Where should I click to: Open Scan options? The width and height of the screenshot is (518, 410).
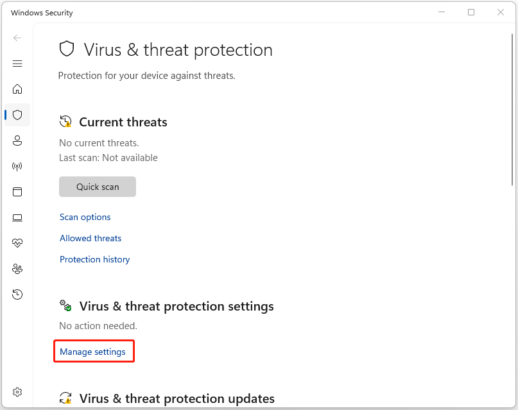[85, 217]
